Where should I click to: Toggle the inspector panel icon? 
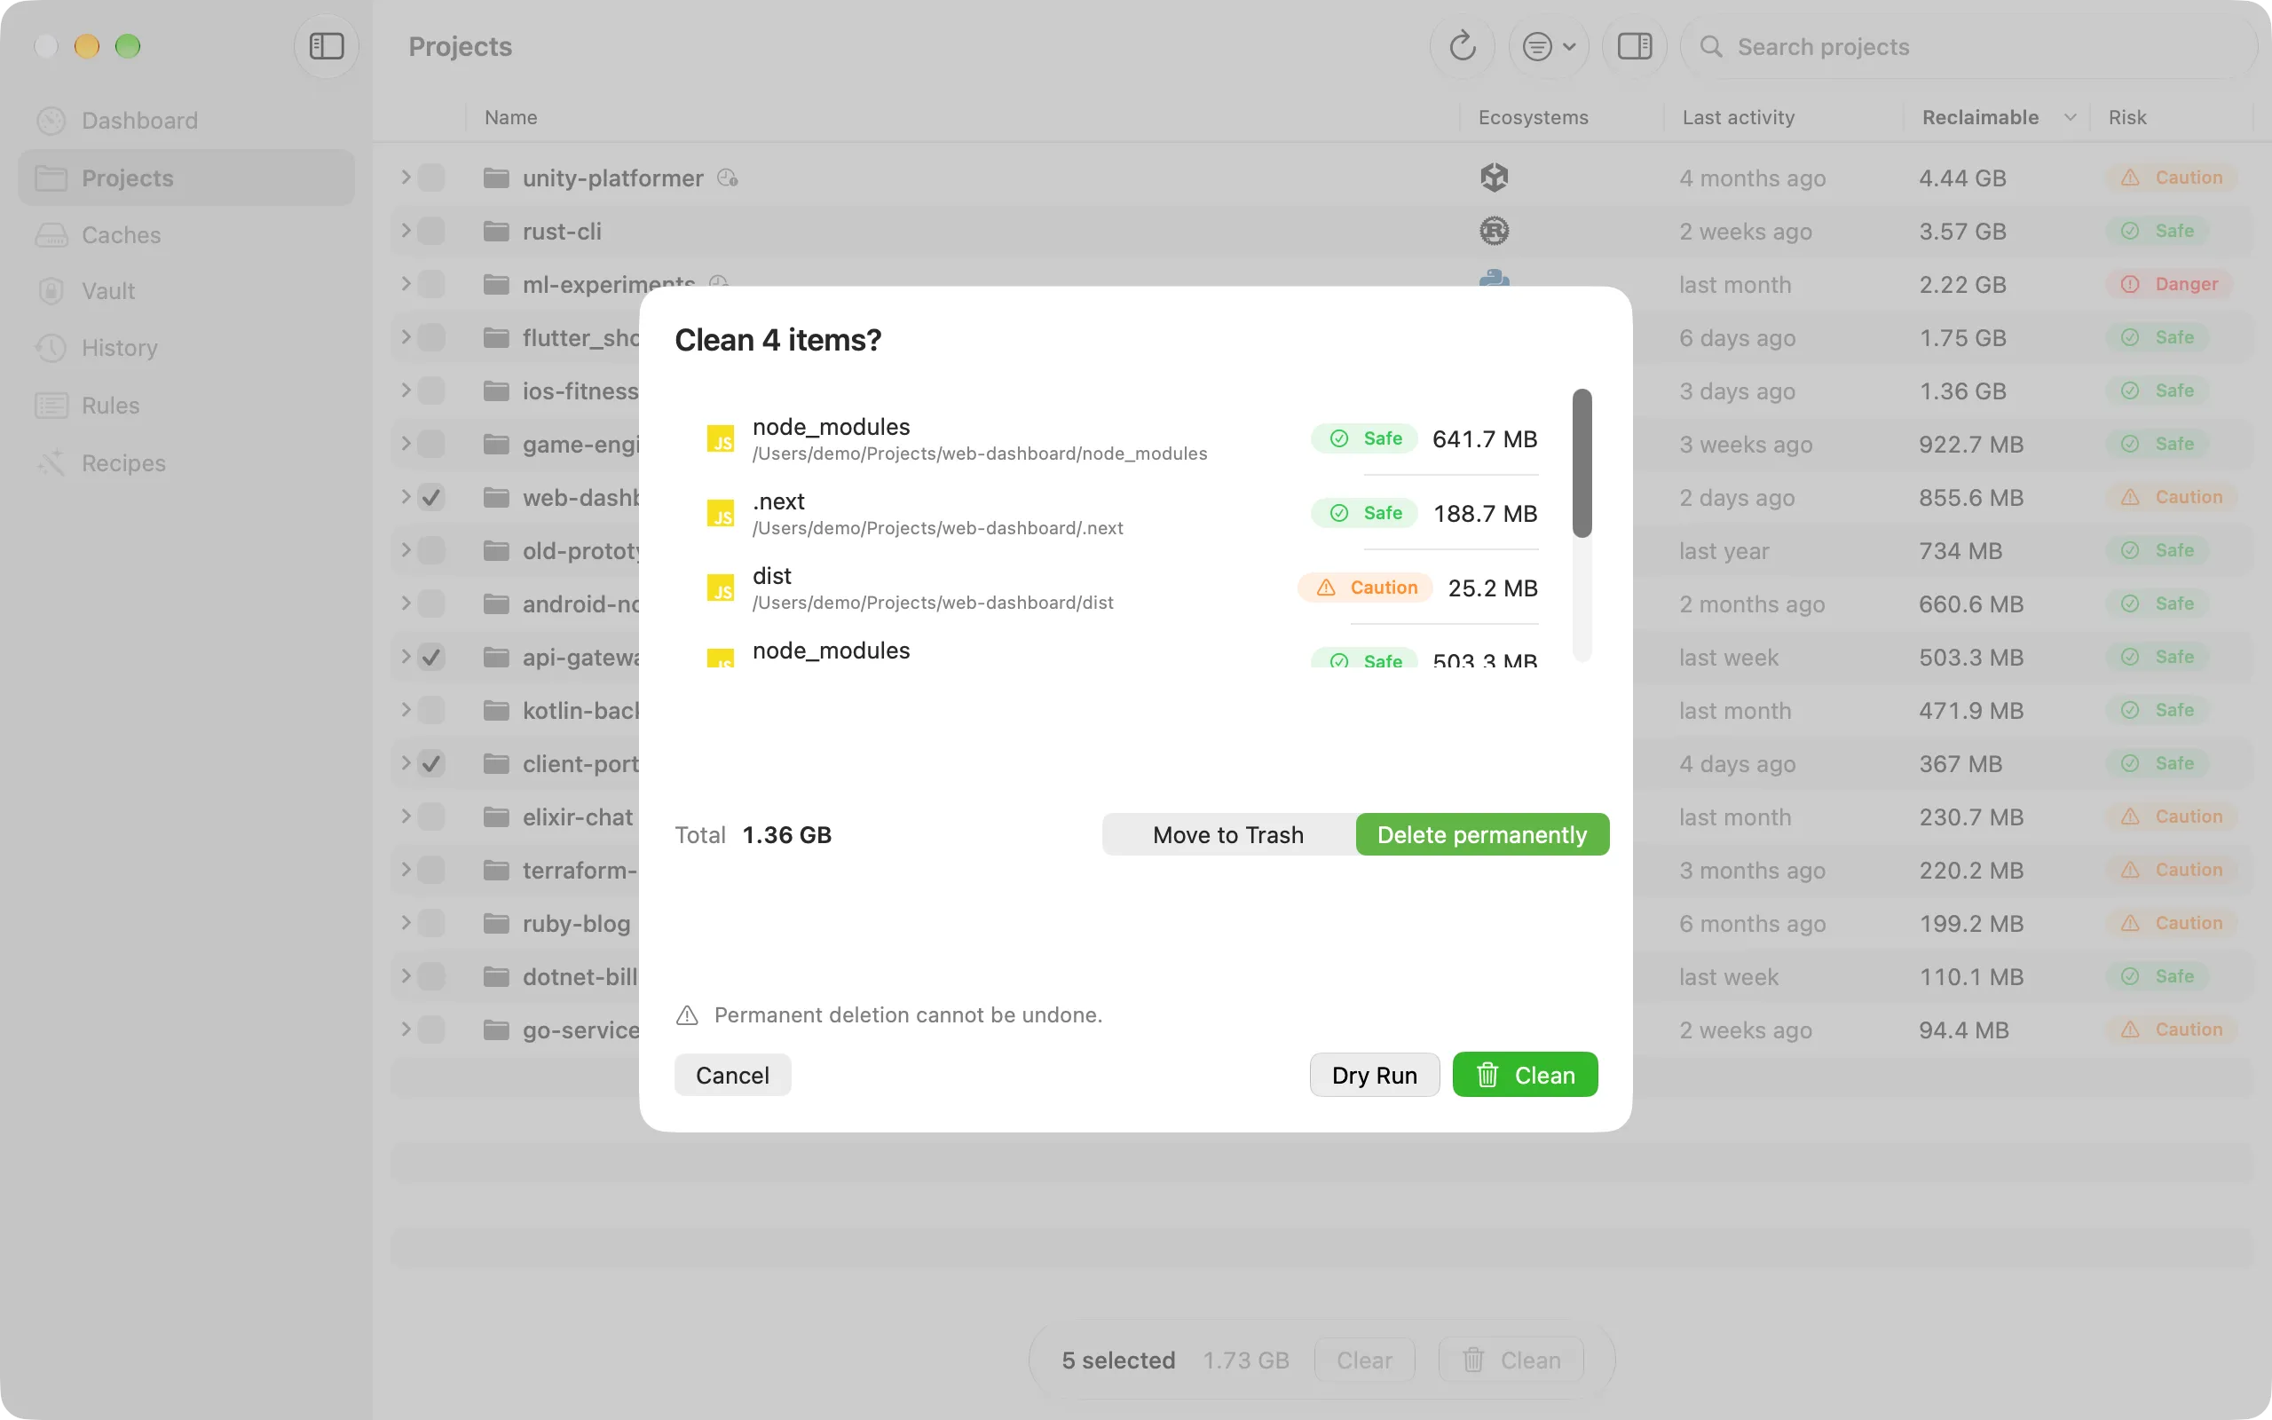click(1634, 46)
